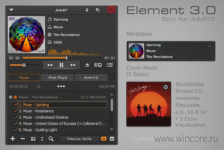Select track 5. Muse - Guiding Light

[62, 130]
